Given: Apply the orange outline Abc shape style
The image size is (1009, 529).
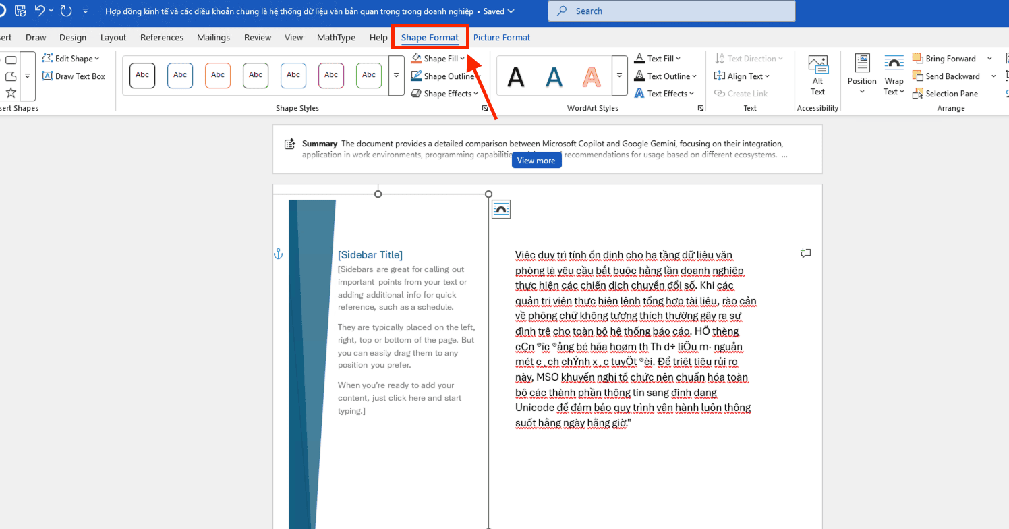Looking at the screenshot, I should (218, 76).
